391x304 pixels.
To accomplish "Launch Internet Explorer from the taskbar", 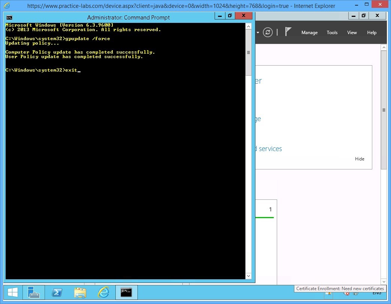I will point(103,292).
